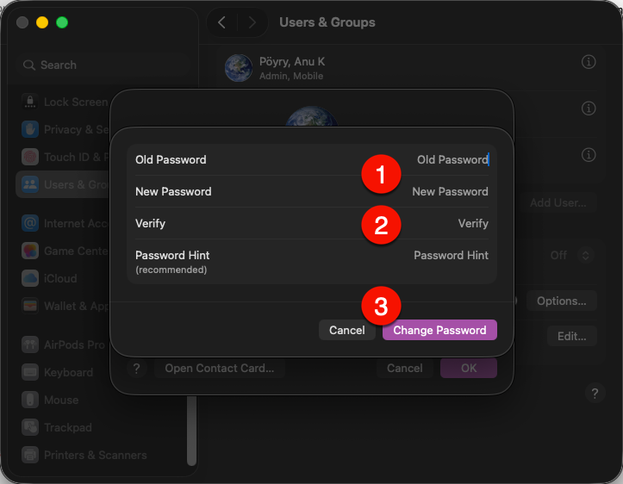This screenshot has height=484, width=623.
Task: Select Trackpad in the sidebar
Action: tap(57, 428)
